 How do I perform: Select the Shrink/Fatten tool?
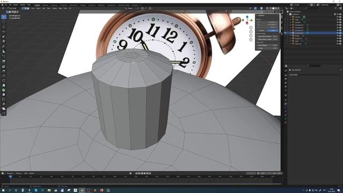(4, 104)
